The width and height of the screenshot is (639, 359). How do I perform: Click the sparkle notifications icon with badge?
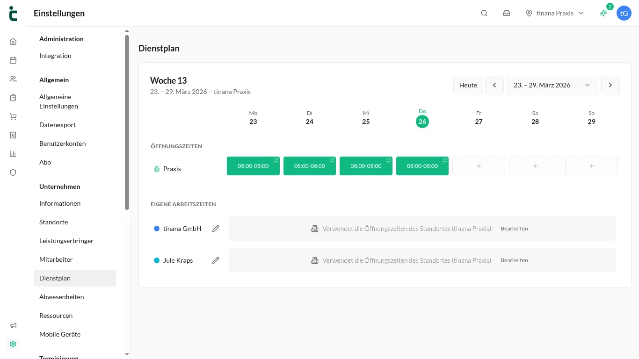pos(604,13)
